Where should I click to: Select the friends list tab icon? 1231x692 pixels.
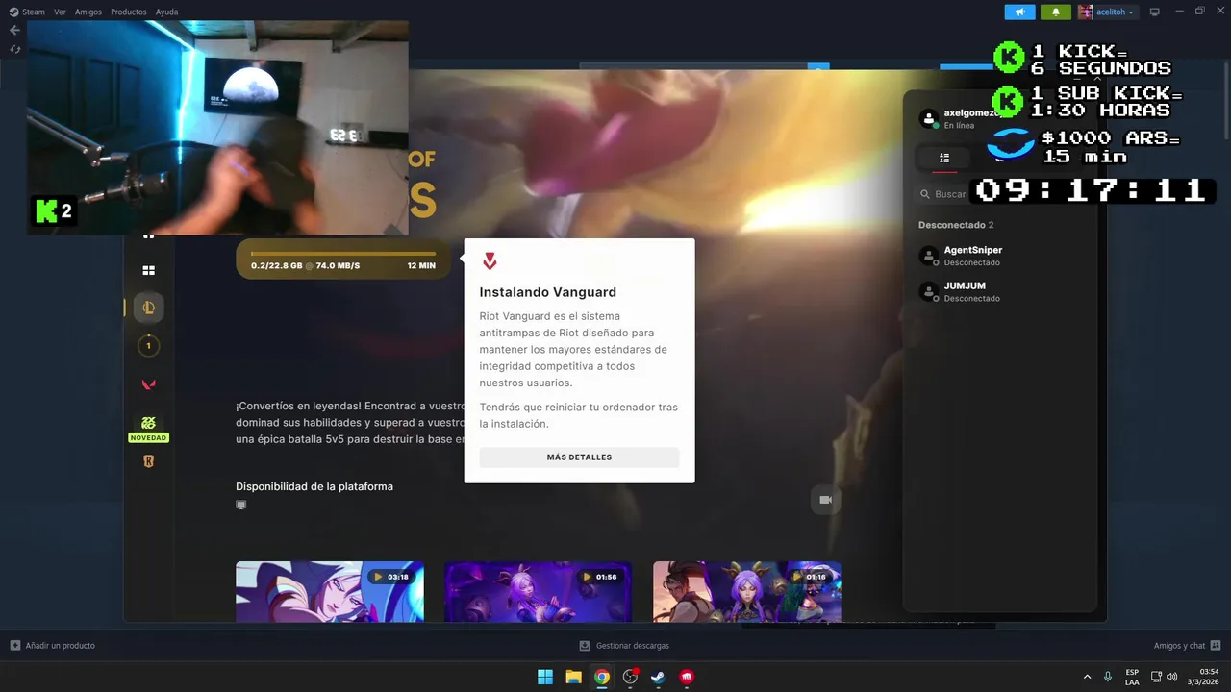(944, 158)
